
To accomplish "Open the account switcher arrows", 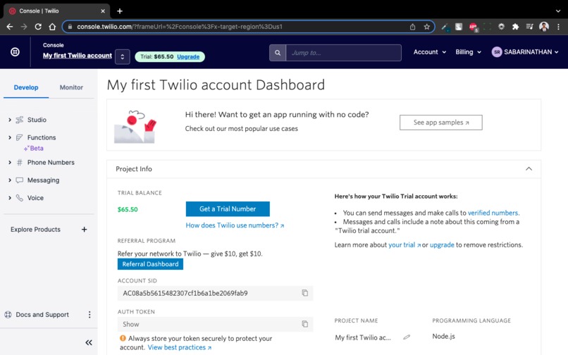I will [123, 56].
